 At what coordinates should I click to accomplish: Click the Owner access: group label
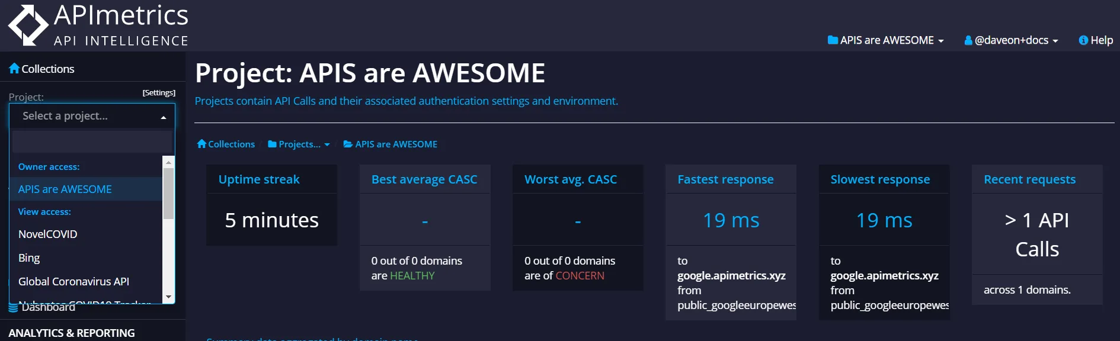click(49, 167)
